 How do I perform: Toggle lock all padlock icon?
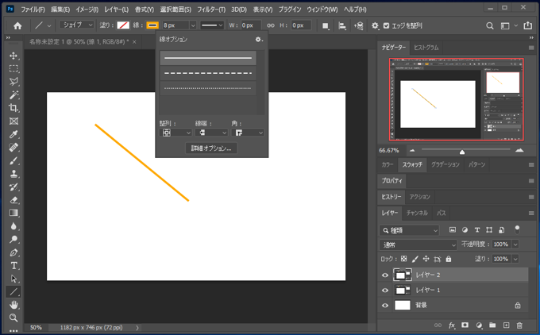(449, 259)
